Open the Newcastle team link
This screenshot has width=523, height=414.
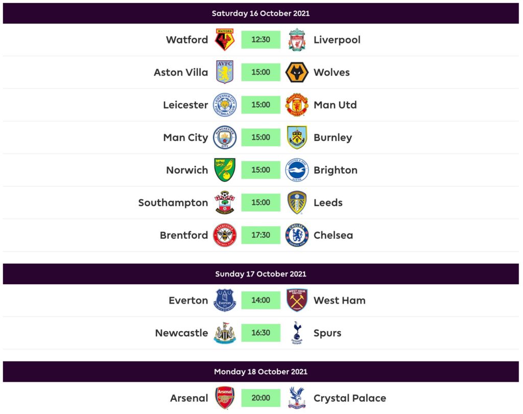[x=181, y=333]
